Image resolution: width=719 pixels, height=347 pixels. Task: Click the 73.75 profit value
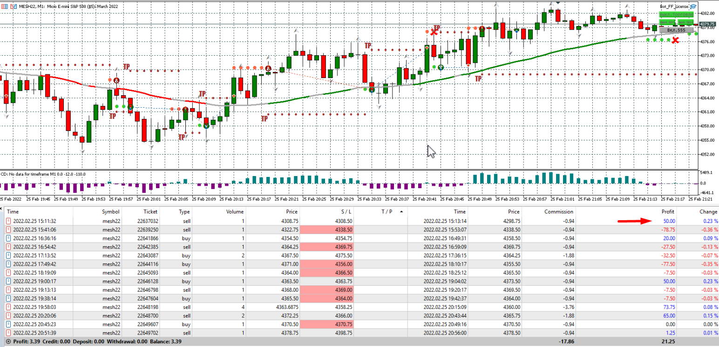[x=668, y=307]
